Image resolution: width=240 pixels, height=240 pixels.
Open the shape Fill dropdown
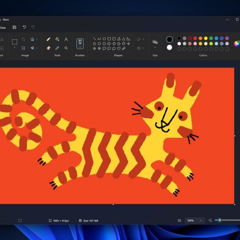[141, 48]
